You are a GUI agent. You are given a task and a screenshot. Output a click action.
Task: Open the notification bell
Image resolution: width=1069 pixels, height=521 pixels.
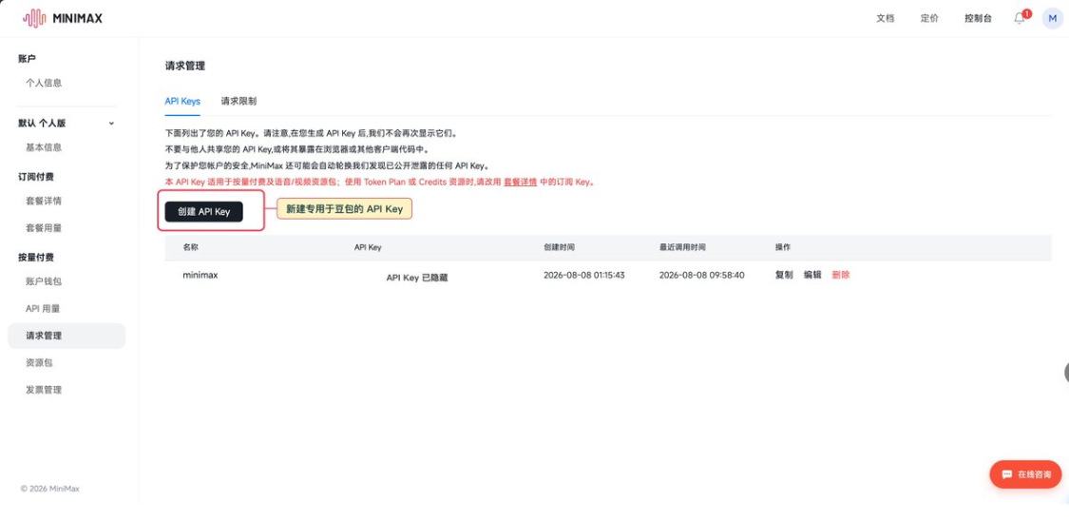click(x=1020, y=18)
